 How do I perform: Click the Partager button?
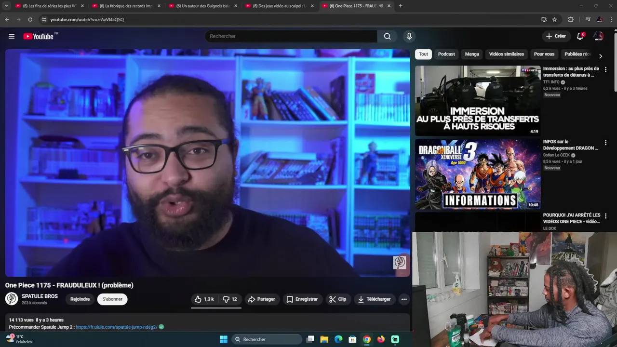pyautogui.click(x=261, y=299)
